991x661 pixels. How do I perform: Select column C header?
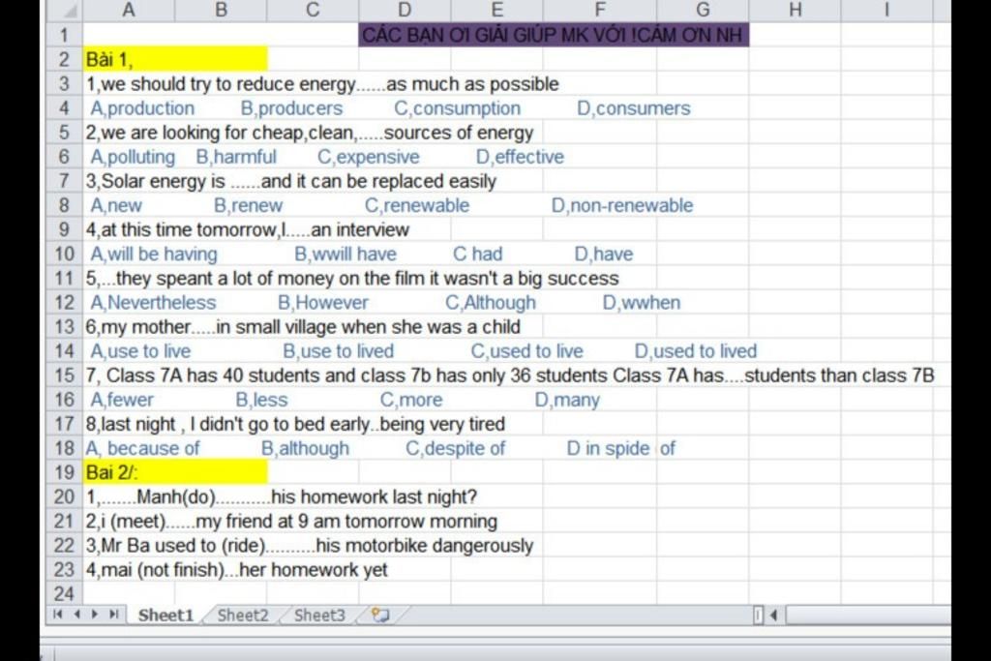pyautogui.click(x=313, y=10)
